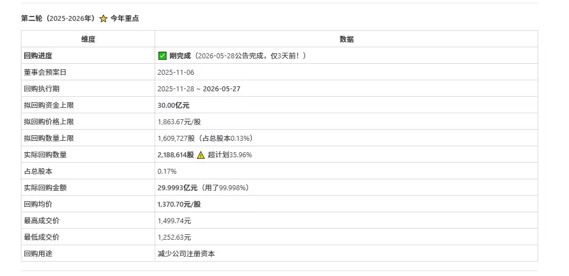Screen dimensions: 569x276
Task: Click the value 1,499.74元
Action: [x=174, y=221]
